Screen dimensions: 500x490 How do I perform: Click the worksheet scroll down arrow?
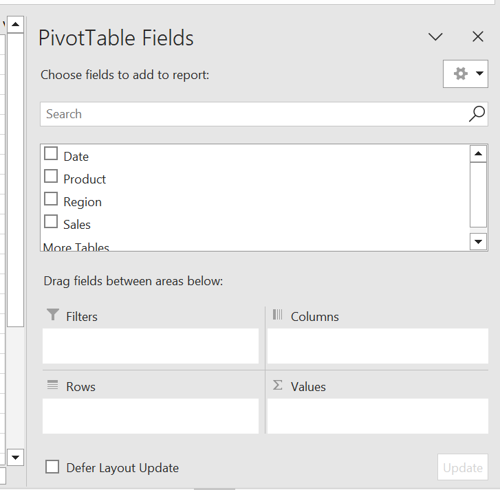[x=15, y=456]
